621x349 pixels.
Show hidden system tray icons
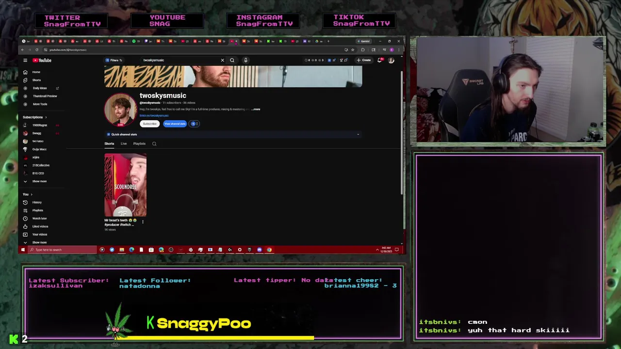(x=377, y=250)
